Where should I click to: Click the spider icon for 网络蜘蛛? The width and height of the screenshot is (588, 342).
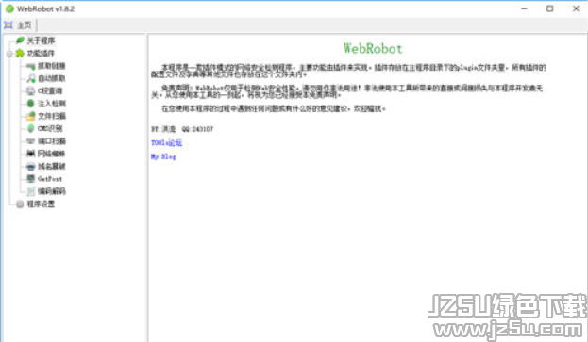pos(31,154)
